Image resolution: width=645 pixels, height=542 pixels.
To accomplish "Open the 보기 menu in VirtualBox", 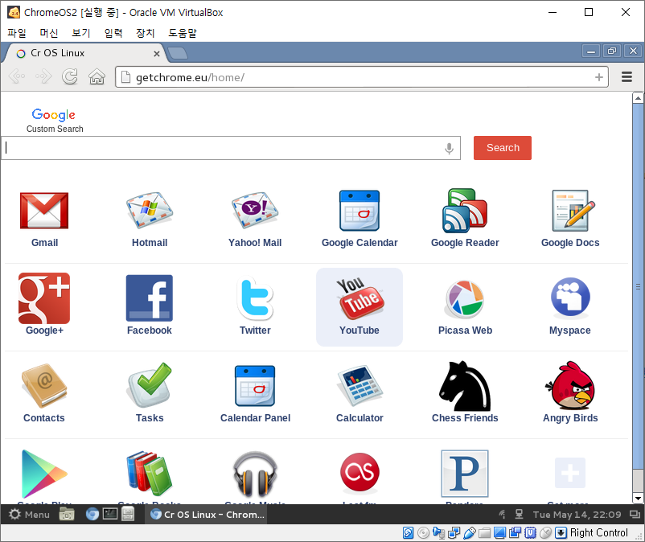I will (80, 33).
